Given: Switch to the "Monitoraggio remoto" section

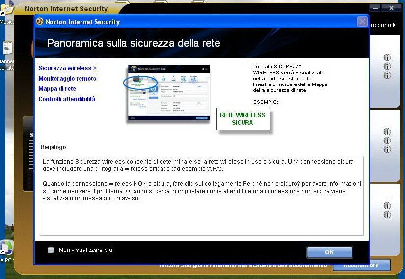Looking at the screenshot, I should pyautogui.click(x=67, y=79).
